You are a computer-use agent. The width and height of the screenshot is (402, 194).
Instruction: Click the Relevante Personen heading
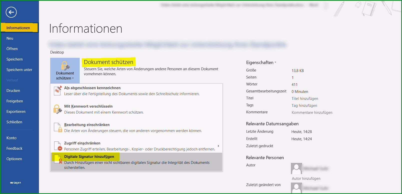click(265, 158)
